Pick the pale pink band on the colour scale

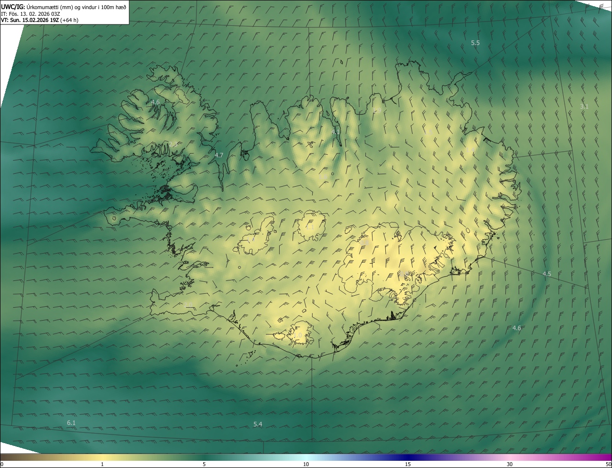(510, 457)
